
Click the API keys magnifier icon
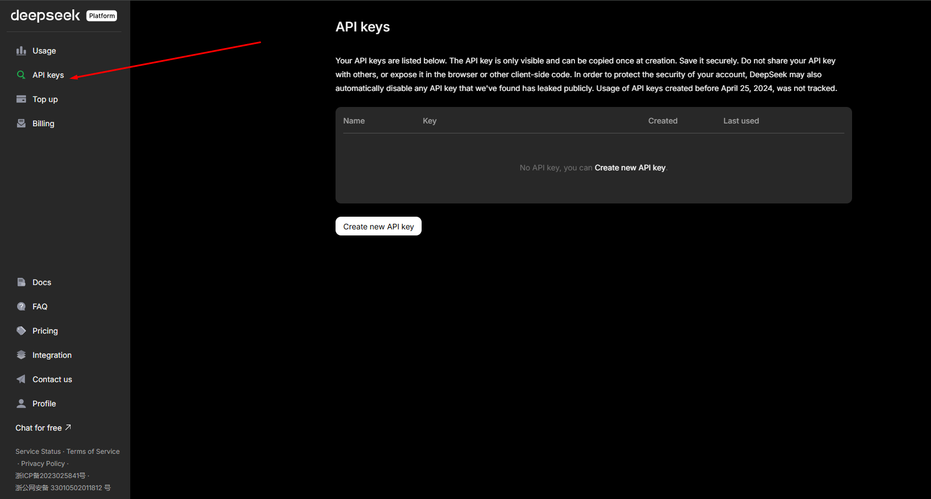point(21,75)
